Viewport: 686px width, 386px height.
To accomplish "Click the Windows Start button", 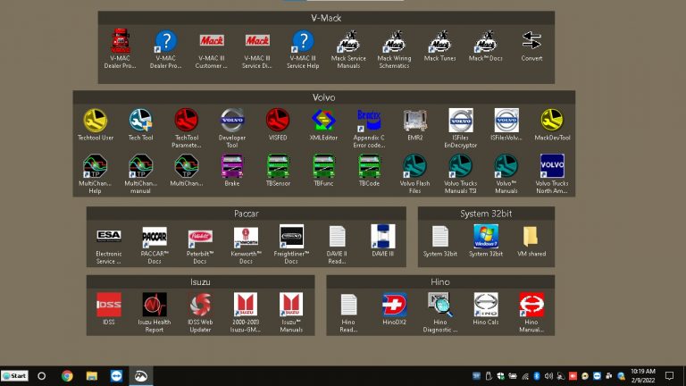I will coord(14,376).
